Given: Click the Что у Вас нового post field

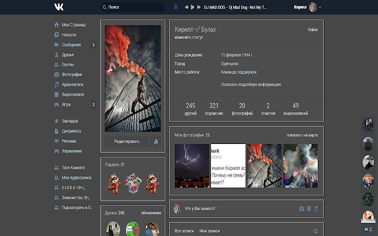Looking at the screenshot, I should [200, 208].
